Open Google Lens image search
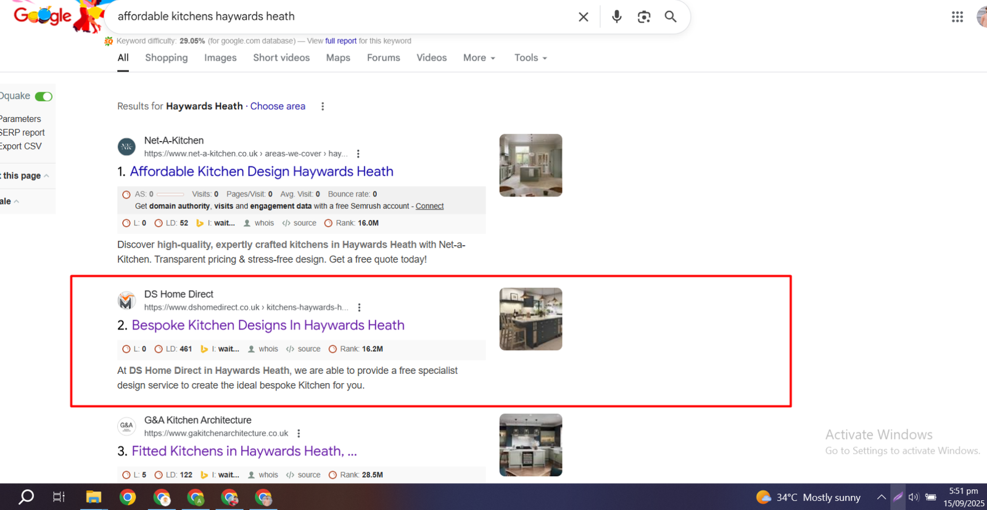 pos(643,17)
